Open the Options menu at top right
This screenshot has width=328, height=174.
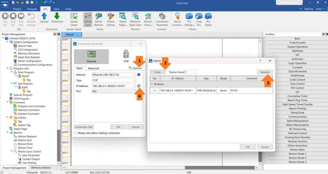(308, 9)
